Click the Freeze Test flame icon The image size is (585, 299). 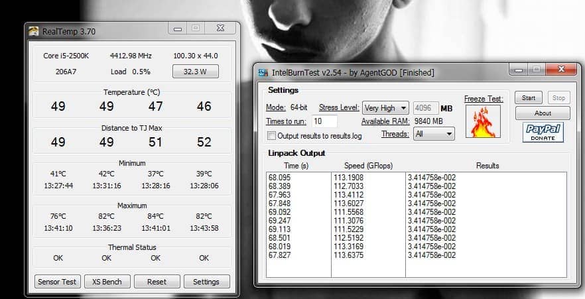482,121
